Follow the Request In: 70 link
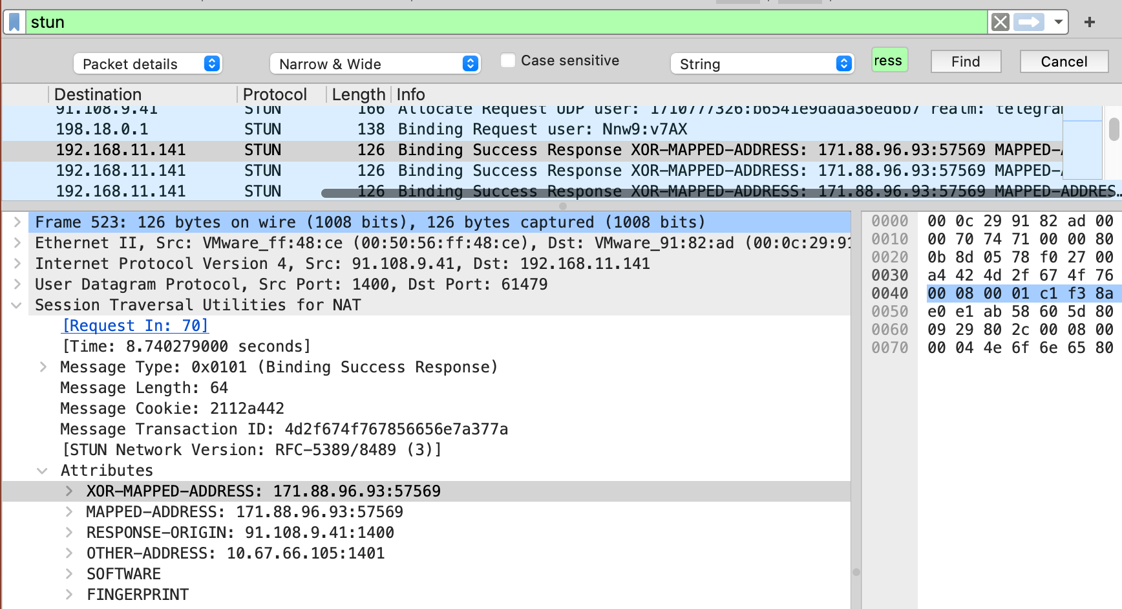1122x609 pixels. [135, 326]
